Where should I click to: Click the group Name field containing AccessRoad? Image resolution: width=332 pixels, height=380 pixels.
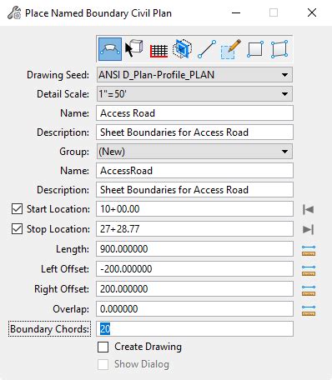click(x=194, y=171)
